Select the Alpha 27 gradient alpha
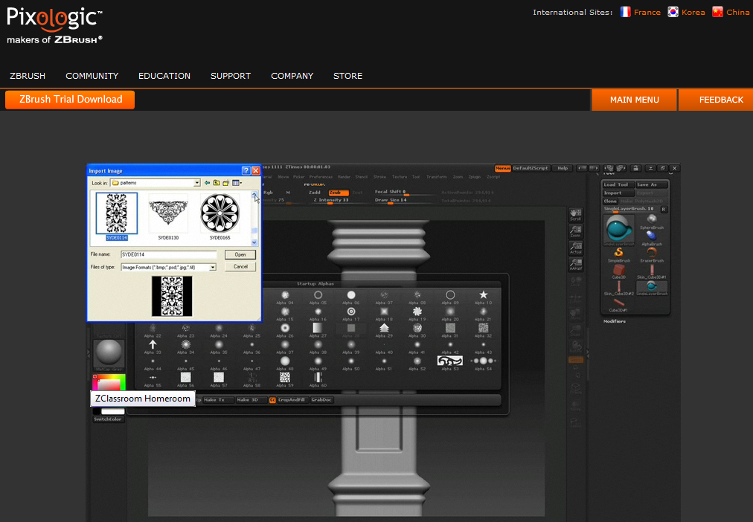 [318, 329]
